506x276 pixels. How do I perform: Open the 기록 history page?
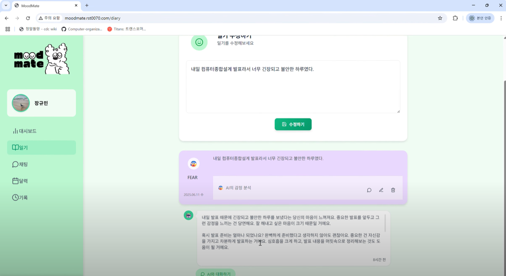coord(20,197)
